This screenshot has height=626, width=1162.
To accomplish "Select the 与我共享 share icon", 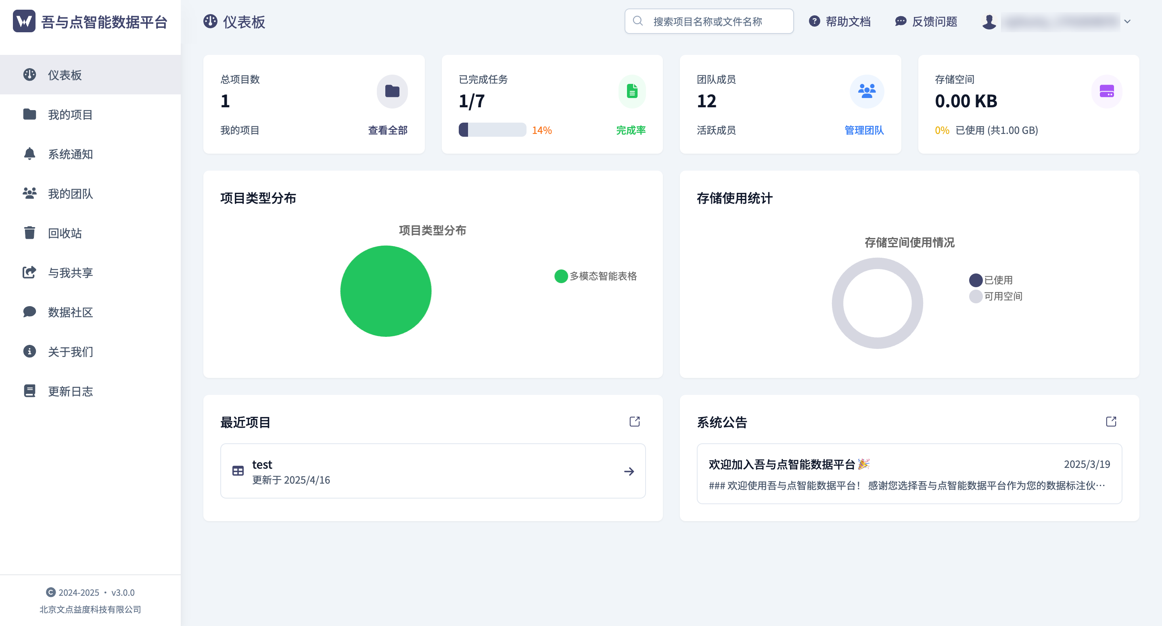I will (x=29, y=272).
